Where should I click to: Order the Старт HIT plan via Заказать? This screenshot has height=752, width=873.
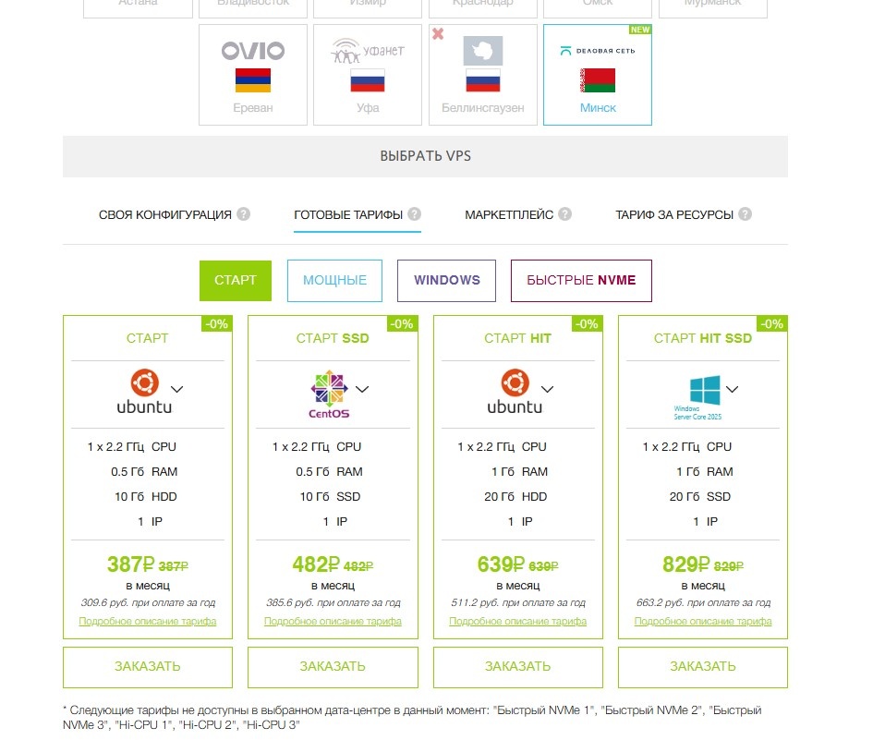pyautogui.click(x=517, y=666)
